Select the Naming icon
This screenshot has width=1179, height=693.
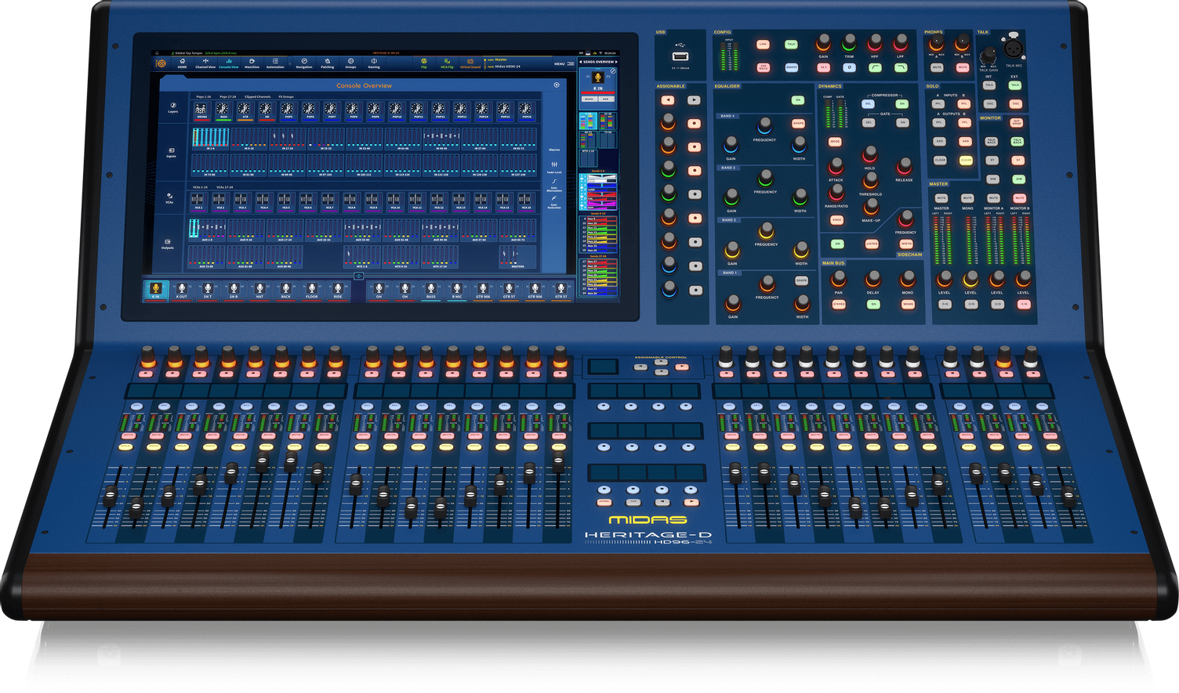click(x=374, y=63)
